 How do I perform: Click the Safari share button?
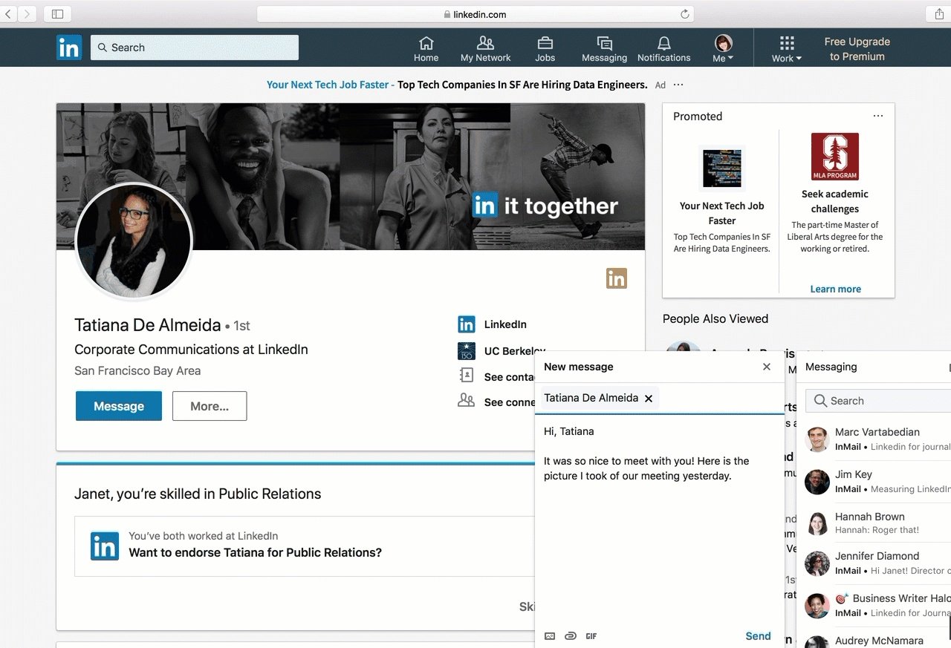coord(939,14)
